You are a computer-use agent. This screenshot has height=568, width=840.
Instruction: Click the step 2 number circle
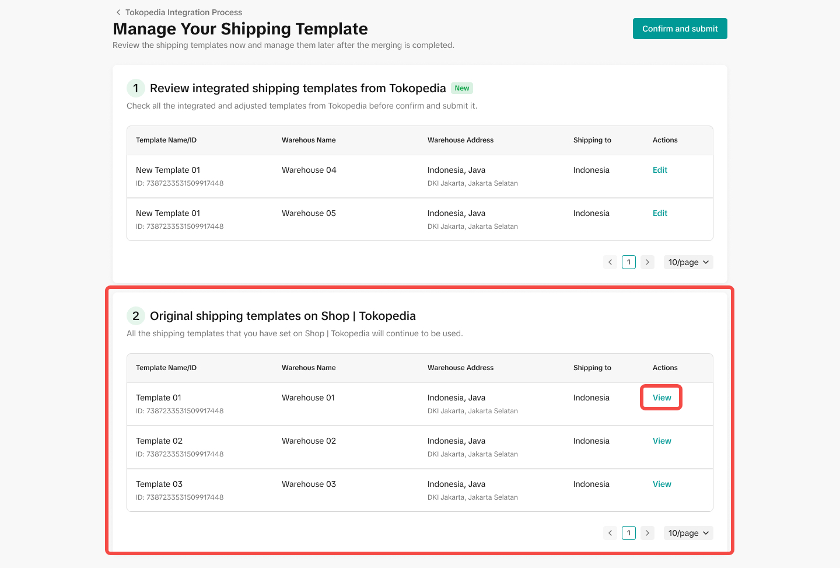pos(136,316)
